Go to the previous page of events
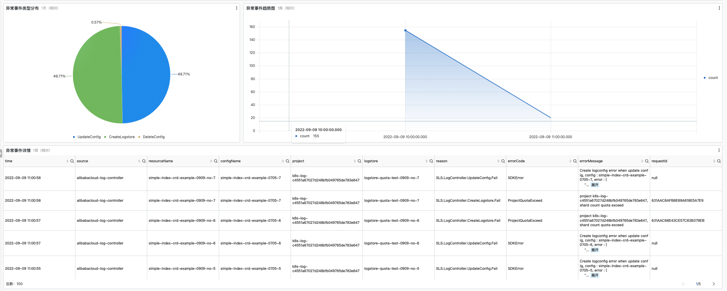This screenshot has height=291, width=727. click(683, 284)
